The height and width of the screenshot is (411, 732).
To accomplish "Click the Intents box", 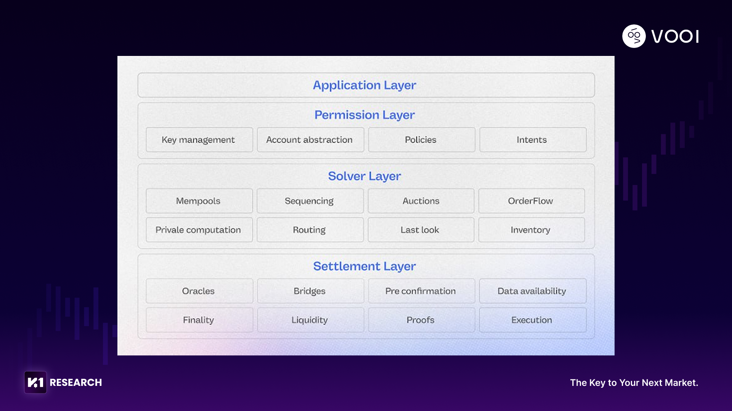I will pyautogui.click(x=532, y=140).
